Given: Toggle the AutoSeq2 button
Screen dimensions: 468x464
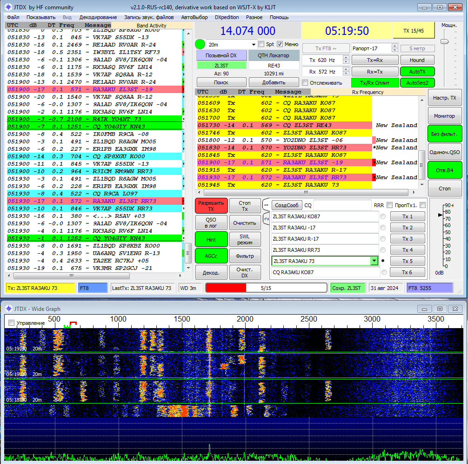Looking at the screenshot, I should click(x=417, y=83).
